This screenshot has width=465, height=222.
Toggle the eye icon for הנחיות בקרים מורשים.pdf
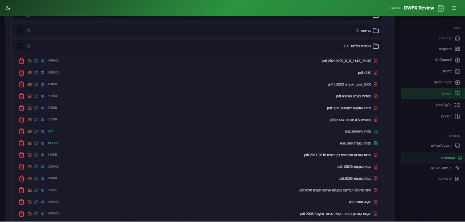pos(43,96)
